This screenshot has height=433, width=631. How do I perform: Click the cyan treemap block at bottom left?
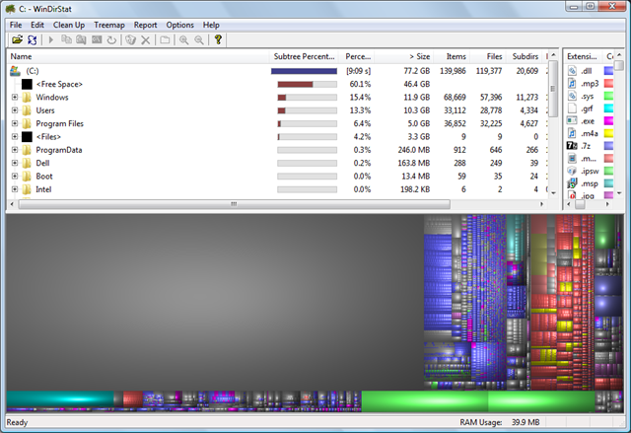[x=60, y=399]
